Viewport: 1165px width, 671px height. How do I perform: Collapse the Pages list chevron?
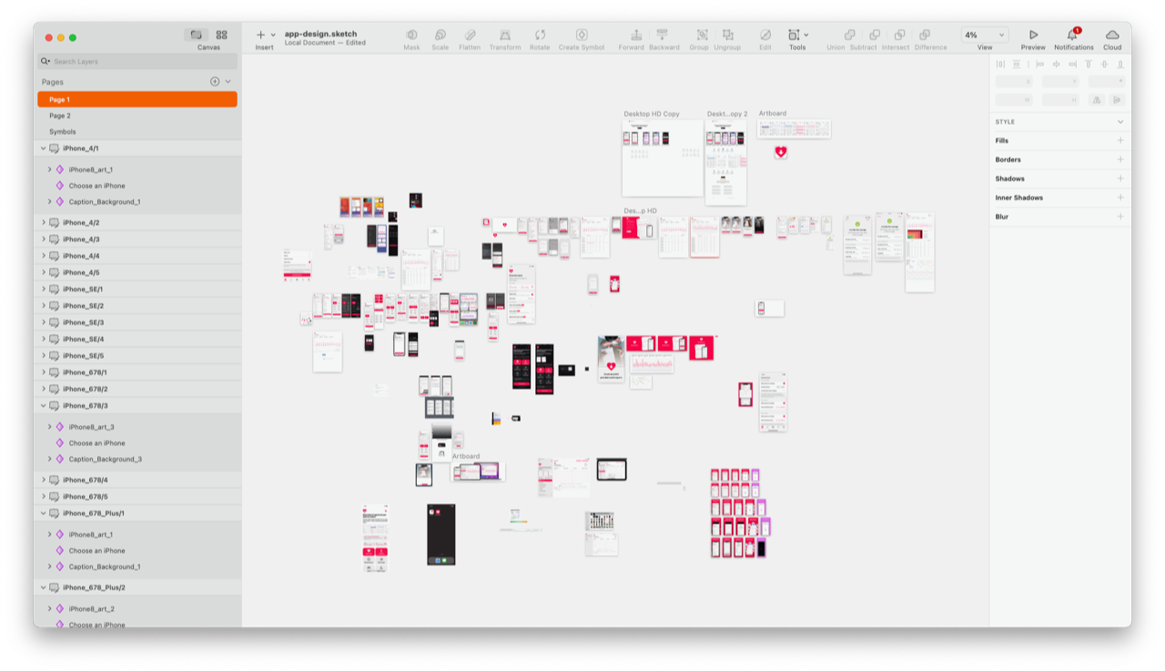(228, 81)
